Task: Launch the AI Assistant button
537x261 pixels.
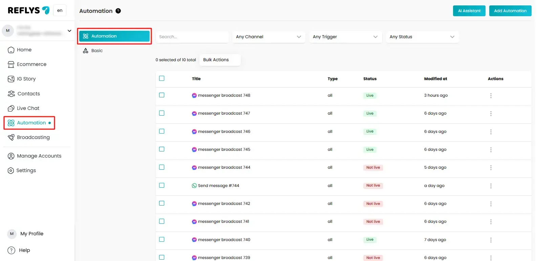Action: pyautogui.click(x=469, y=11)
